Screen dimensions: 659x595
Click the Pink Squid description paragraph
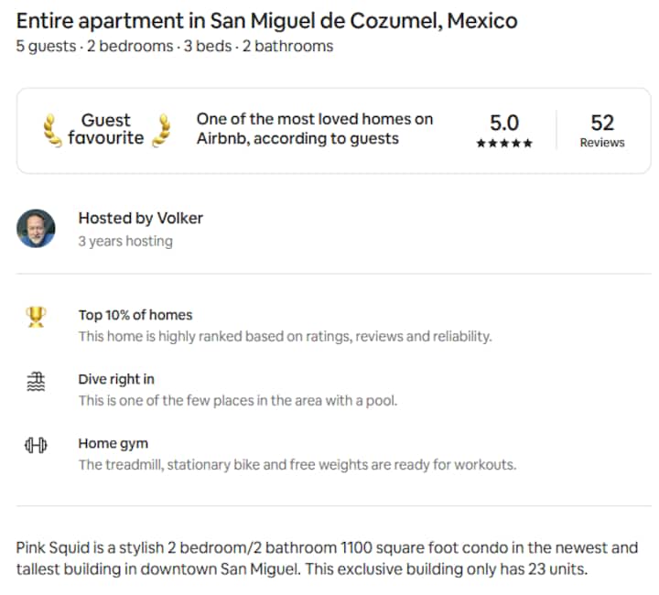point(327,558)
